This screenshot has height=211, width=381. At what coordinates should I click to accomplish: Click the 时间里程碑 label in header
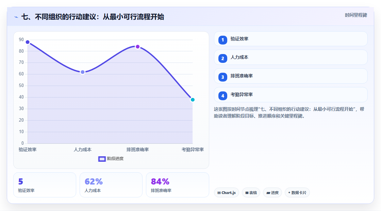pyautogui.click(x=356, y=15)
